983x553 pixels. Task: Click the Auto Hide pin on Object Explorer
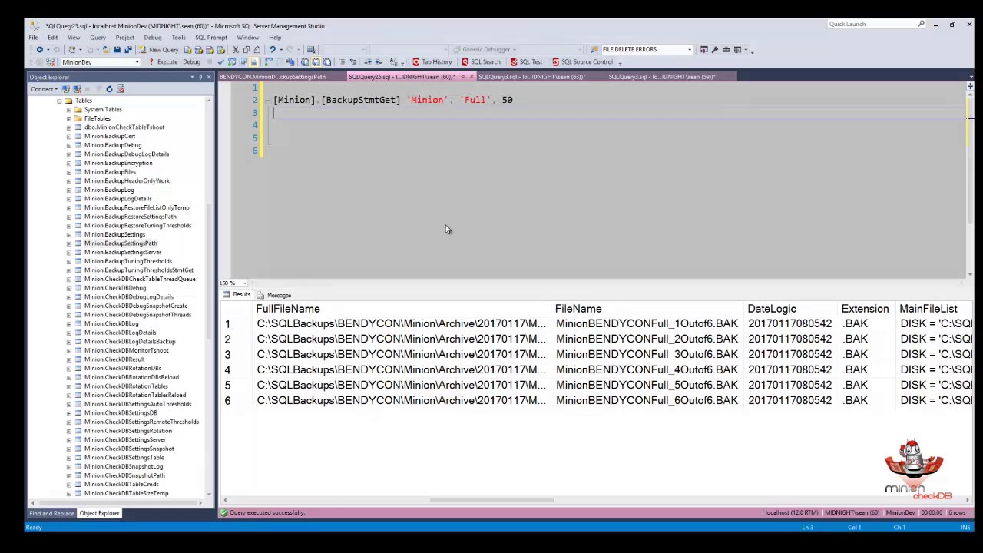point(200,77)
